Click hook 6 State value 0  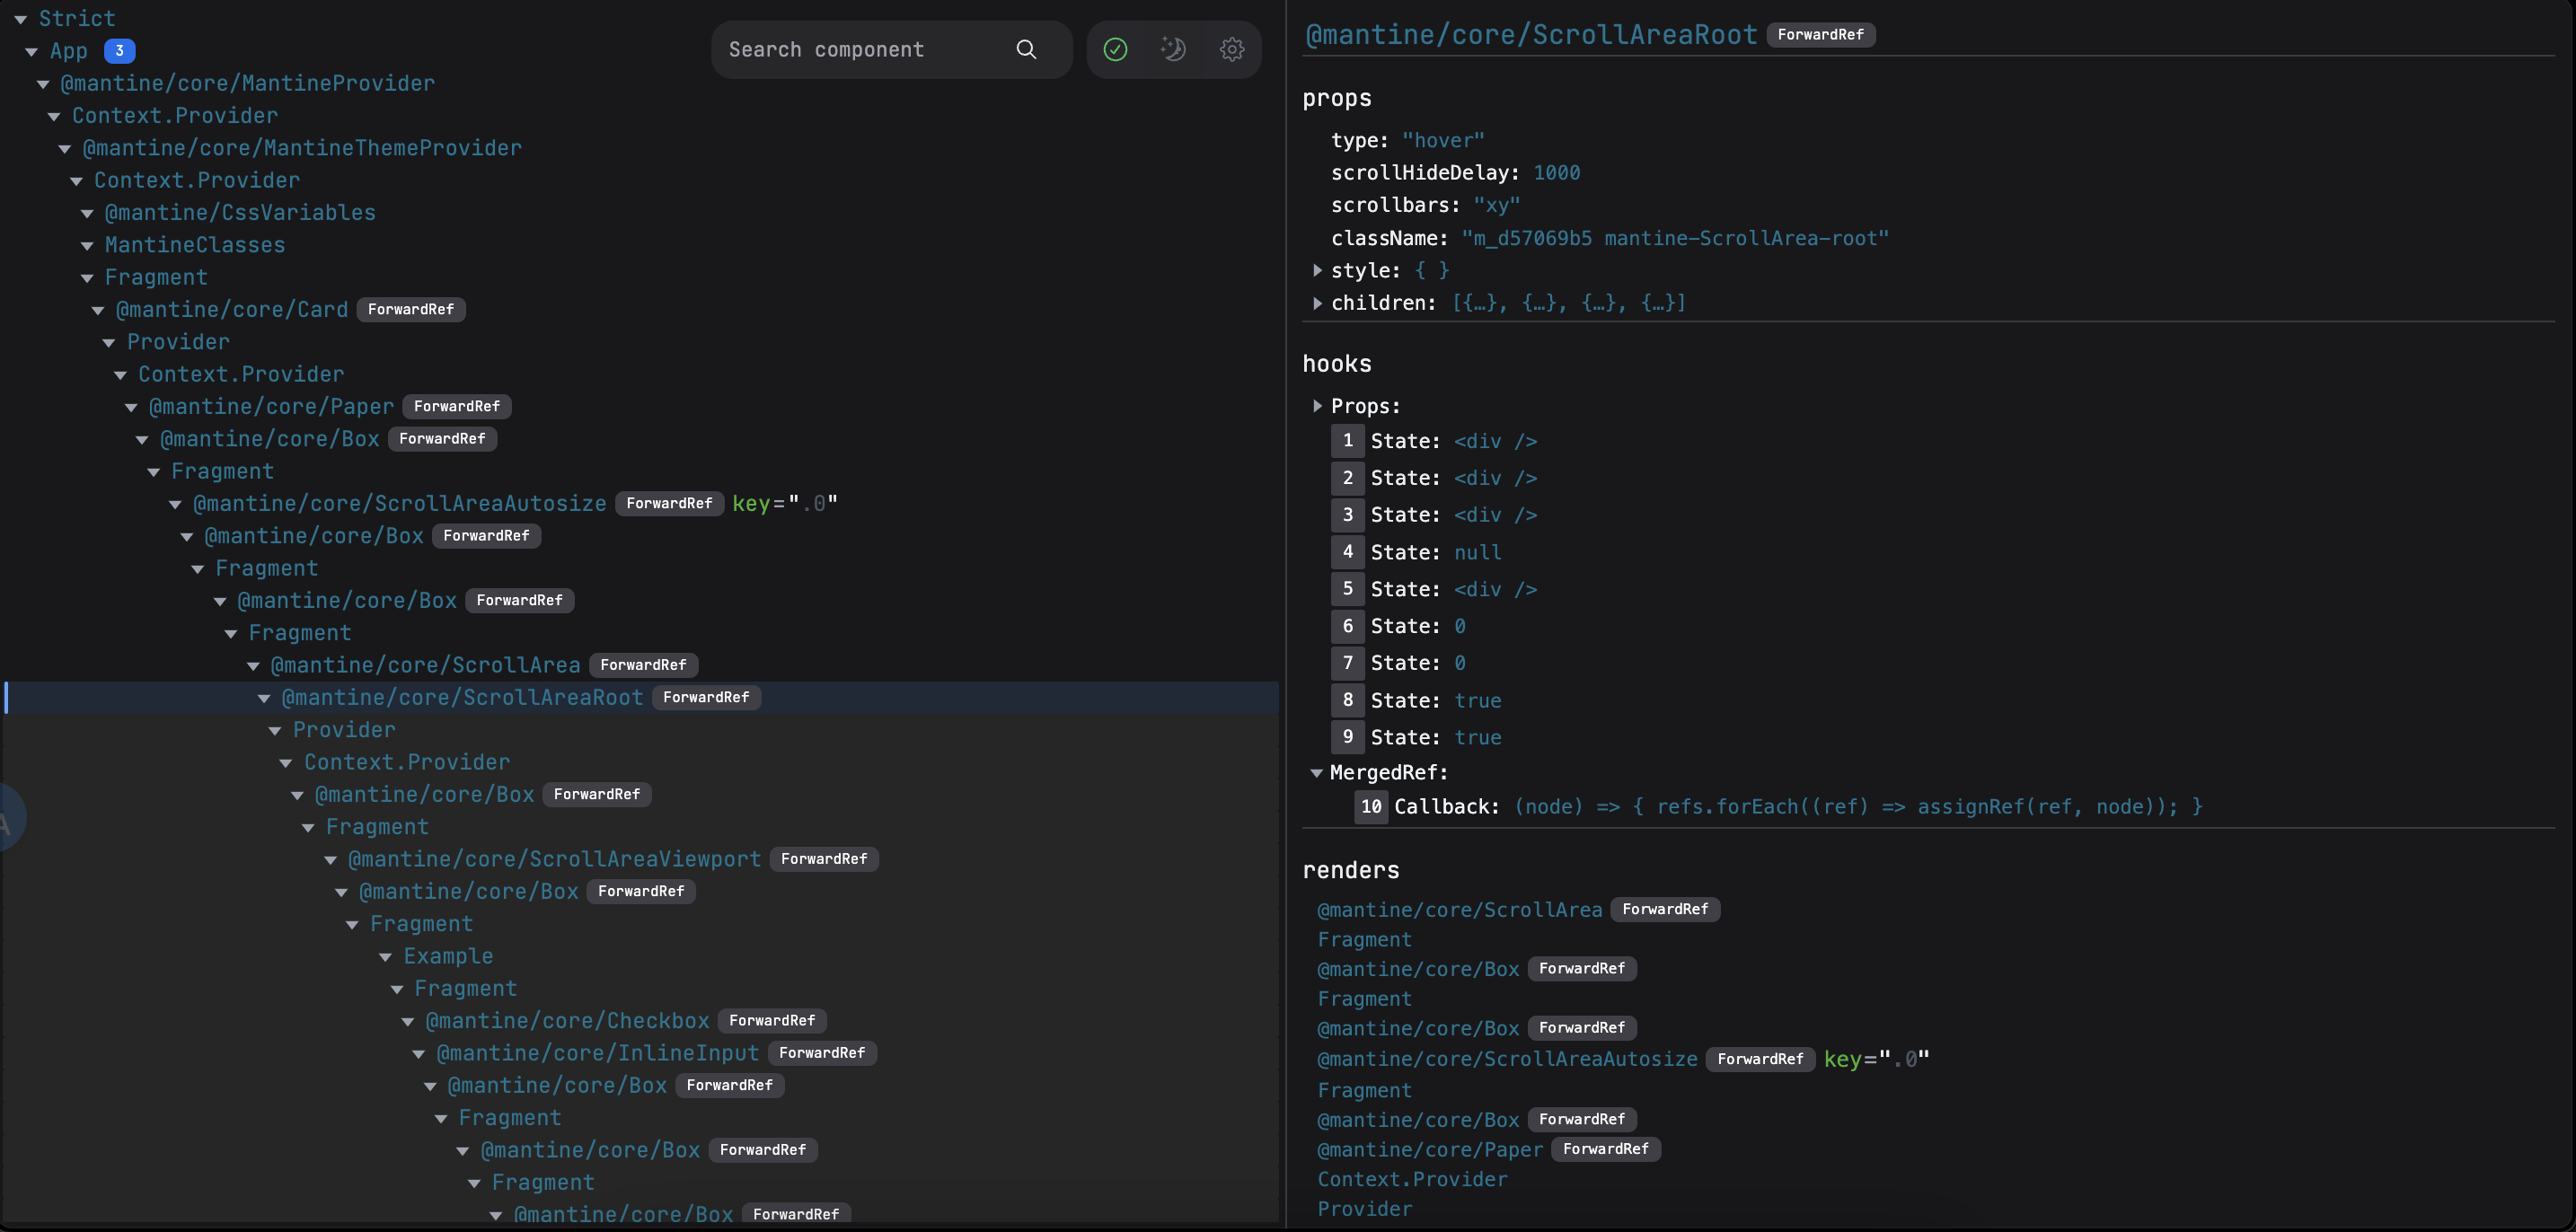(x=1460, y=627)
